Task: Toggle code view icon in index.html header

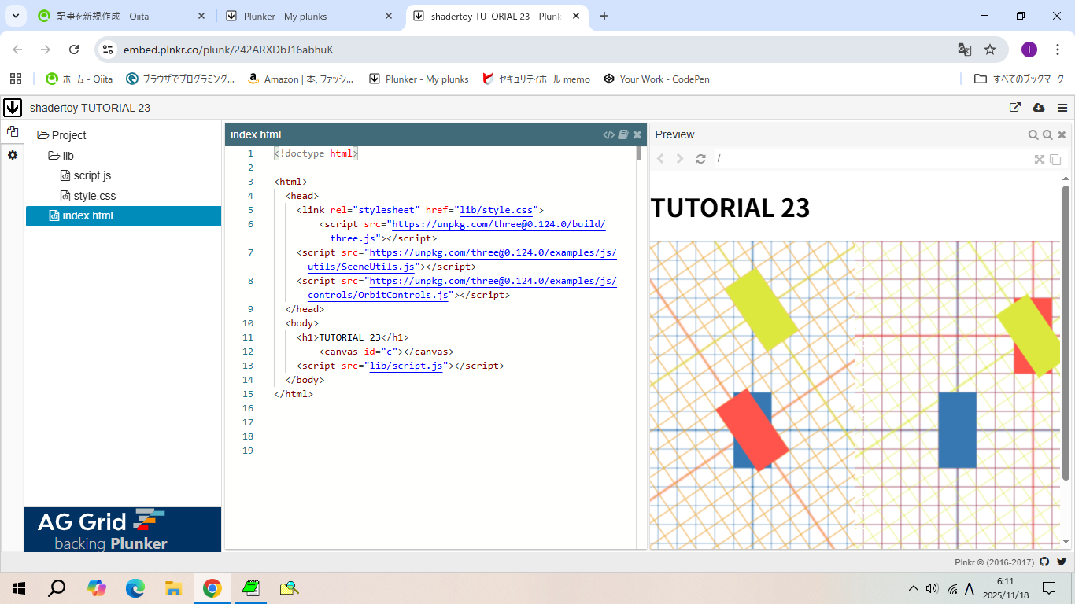Action: pos(608,134)
